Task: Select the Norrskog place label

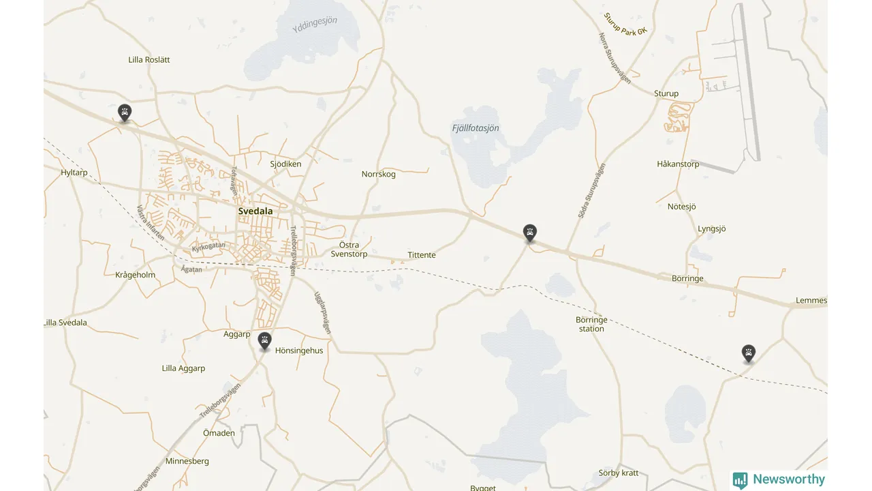Action: (379, 175)
